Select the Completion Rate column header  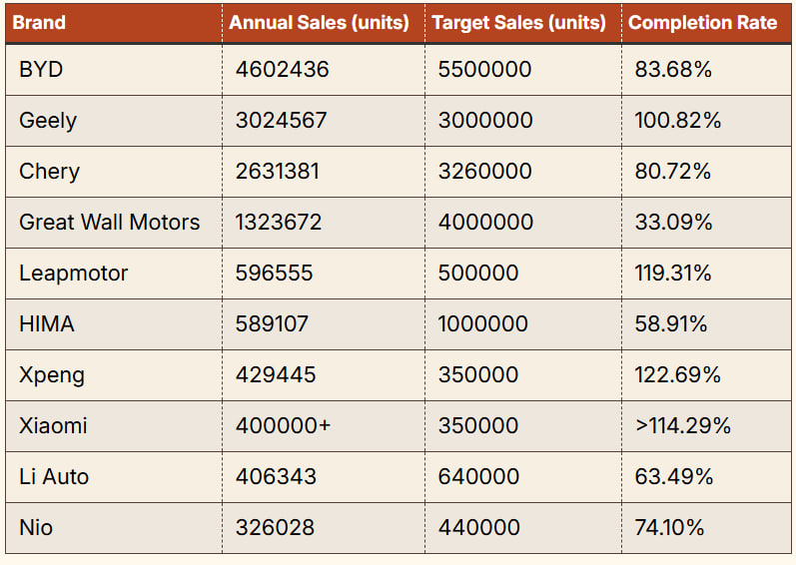click(702, 23)
